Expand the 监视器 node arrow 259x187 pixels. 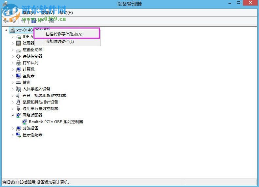12,76
